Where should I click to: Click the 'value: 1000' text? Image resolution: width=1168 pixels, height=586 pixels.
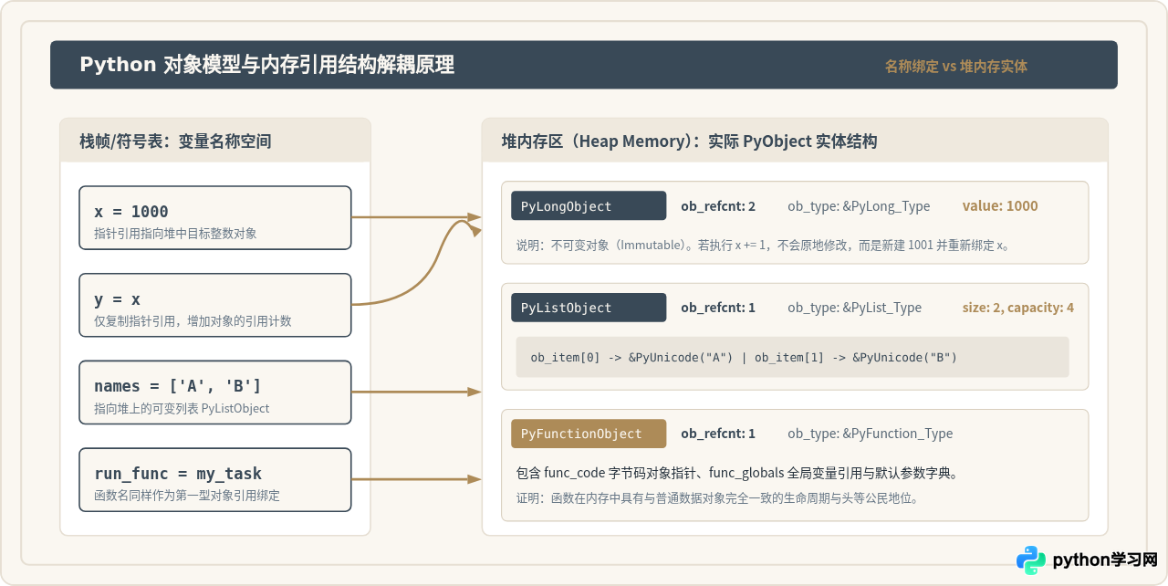click(x=1000, y=206)
